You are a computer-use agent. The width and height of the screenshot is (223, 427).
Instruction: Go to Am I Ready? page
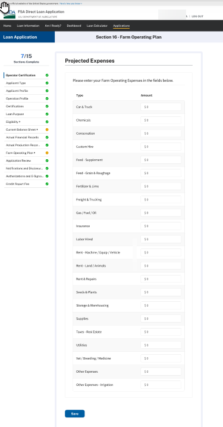53,26
